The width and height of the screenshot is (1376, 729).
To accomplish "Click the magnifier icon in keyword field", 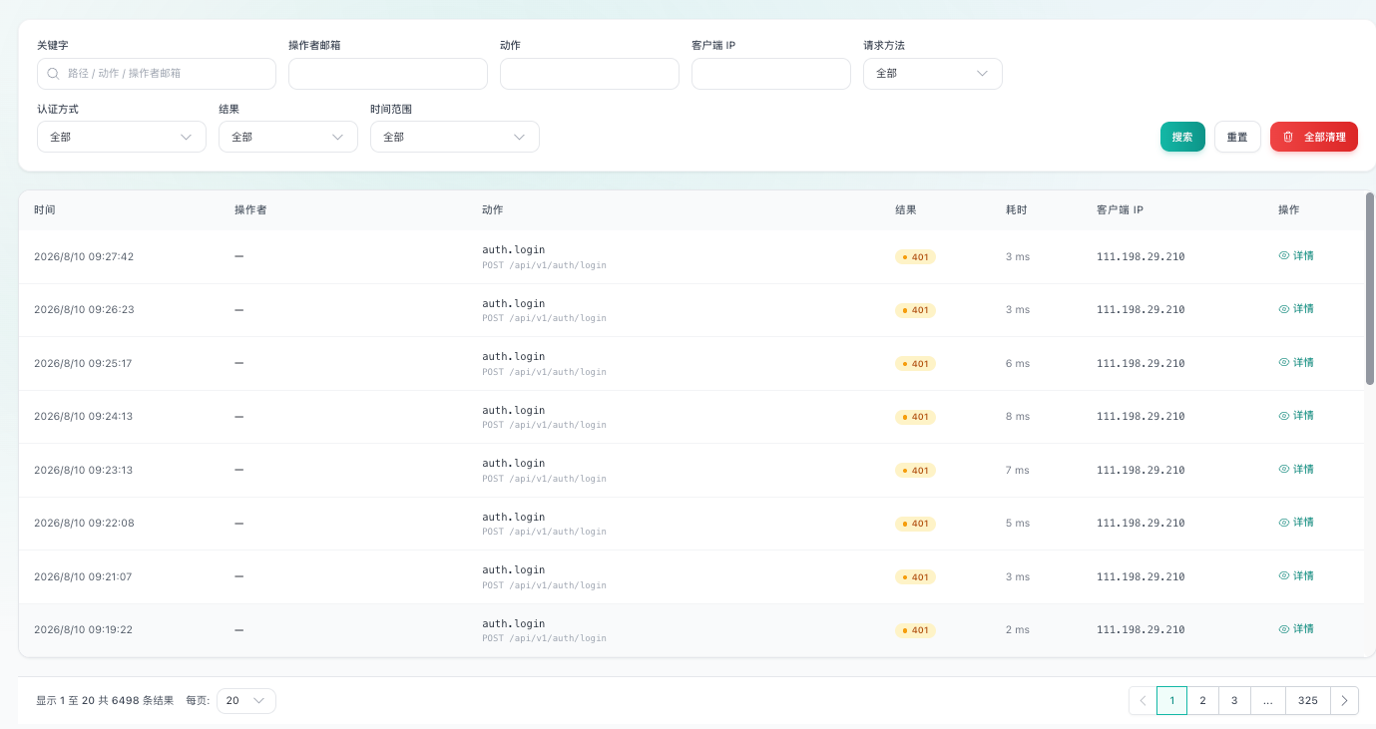I will tap(54, 74).
